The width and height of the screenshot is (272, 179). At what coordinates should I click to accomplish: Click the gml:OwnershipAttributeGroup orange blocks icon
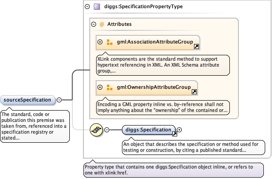coord(109,87)
